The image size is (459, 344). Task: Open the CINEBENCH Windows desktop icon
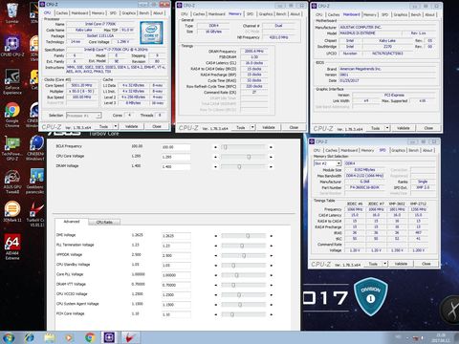point(35,147)
